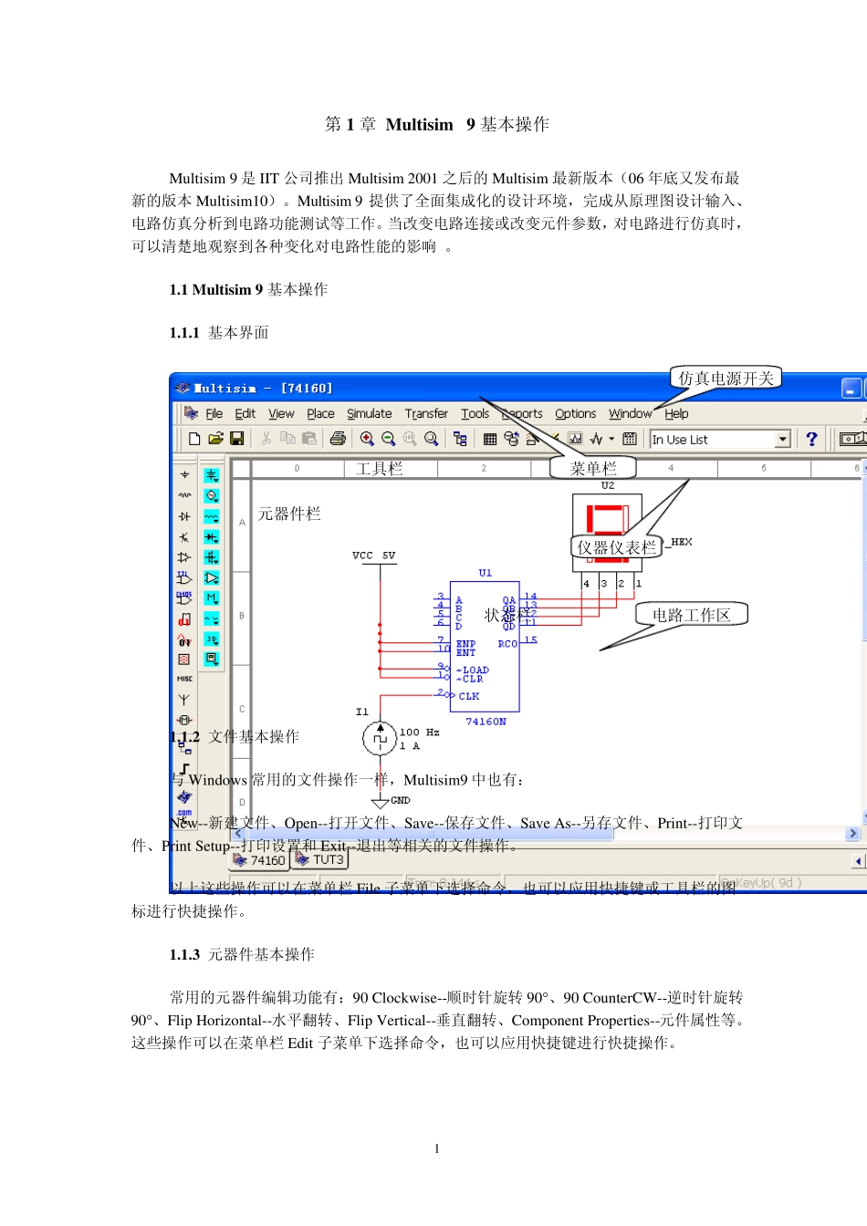
Task: Open the Diode component group
Action: pyautogui.click(x=184, y=516)
